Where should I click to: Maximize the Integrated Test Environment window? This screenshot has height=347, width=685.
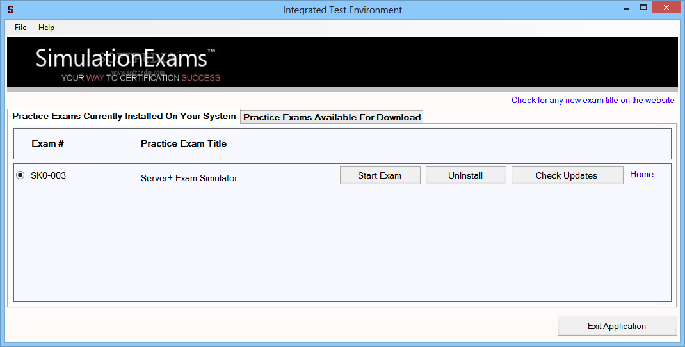[643, 8]
